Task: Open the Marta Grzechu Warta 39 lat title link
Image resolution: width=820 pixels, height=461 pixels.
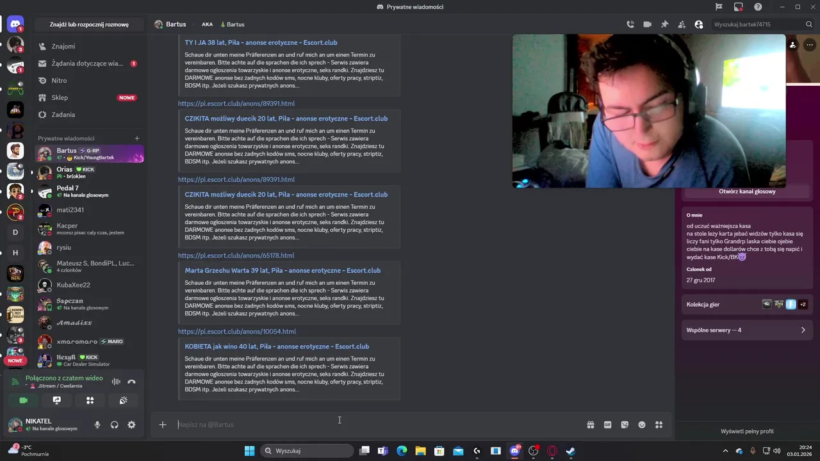Action: (283, 271)
